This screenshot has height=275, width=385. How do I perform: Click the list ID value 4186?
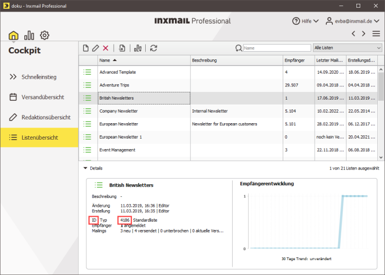[125, 220]
